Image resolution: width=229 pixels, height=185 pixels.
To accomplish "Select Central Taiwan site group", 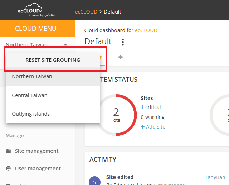I will (x=53, y=95).
